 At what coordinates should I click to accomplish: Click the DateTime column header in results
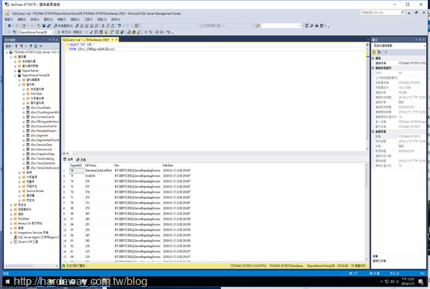(x=177, y=165)
